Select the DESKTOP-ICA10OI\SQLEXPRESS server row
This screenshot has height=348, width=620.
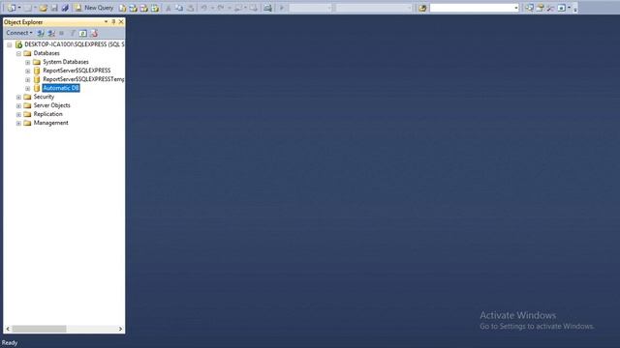coord(75,44)
